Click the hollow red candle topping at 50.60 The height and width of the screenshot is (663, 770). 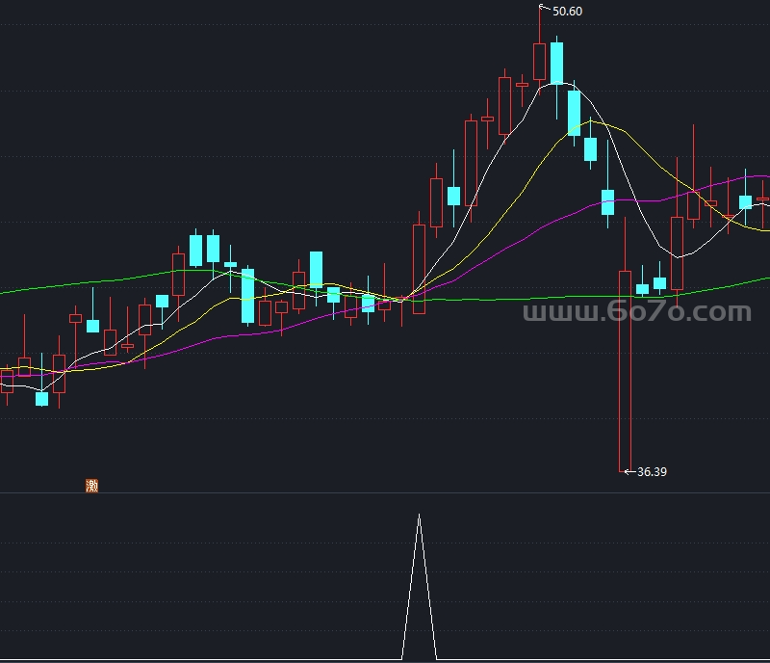[x=539, y=61]
